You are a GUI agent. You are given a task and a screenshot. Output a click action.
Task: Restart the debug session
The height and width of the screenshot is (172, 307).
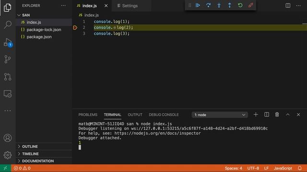(240, 5)
